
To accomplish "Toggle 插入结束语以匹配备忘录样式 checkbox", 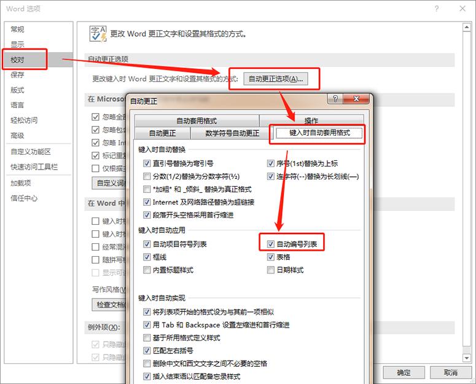I will [x=147, y=377].
